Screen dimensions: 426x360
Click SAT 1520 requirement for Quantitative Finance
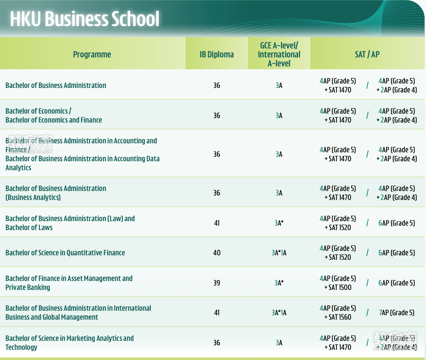[x=338, y=252]
